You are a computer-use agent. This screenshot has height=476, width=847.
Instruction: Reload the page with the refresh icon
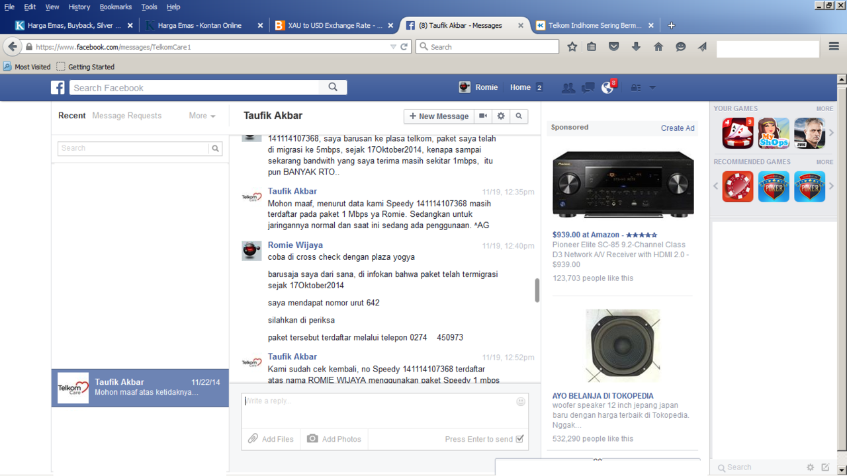pyautogui.click(x=404, y=47)
